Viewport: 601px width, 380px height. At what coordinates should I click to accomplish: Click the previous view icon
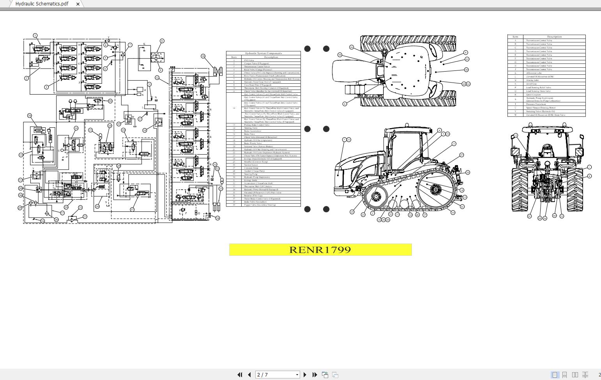click(325, 375)
